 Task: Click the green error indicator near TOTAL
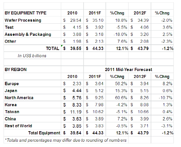click(x=62, y=46)
